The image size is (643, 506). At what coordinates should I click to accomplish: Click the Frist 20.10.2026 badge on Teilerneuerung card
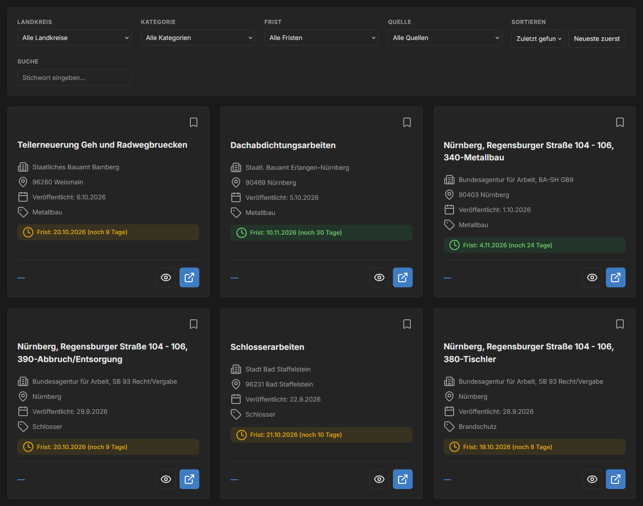pos(108,232)
